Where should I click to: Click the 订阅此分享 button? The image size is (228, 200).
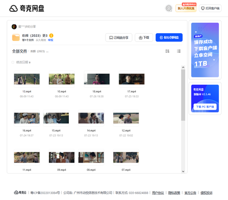pos(119,37)
